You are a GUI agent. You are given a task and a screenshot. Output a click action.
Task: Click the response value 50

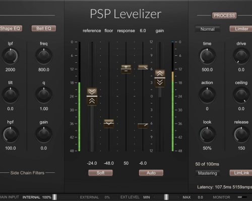(x=126, y=163)
